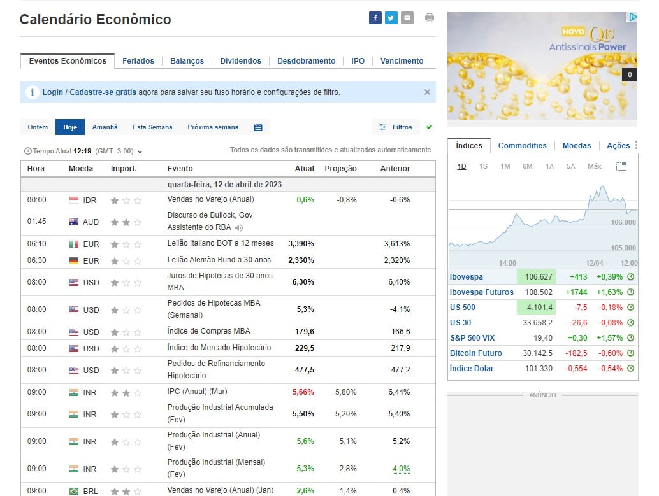659x496 pixels.
Task: Open the AdChoices ad info icon
Action: tap(632, 17)
